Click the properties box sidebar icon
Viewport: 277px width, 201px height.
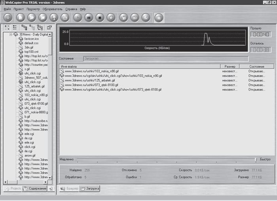point(49,28)
